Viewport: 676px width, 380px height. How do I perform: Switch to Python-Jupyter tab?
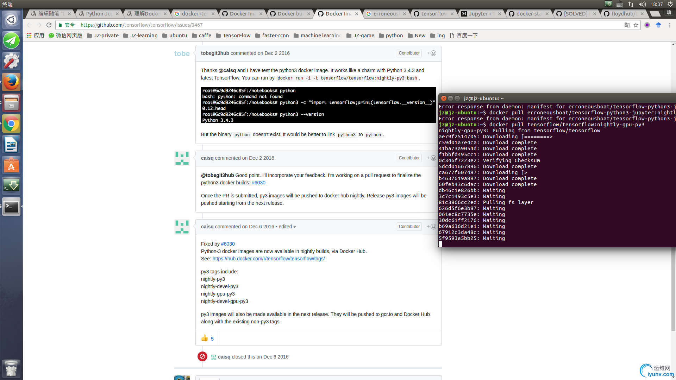99,14
